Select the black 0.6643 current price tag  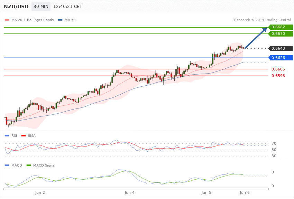tap(281, 48)
